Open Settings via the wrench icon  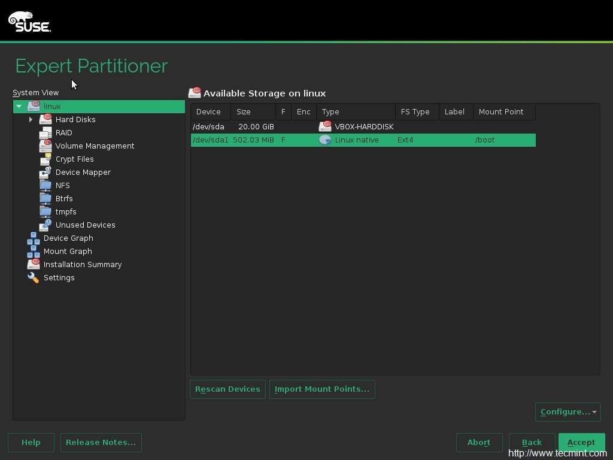pos(34,277)
